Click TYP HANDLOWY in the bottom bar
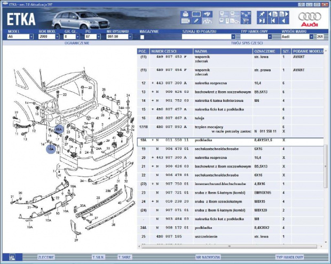Viewport: 331px width, 264px height. coord(289,257)
